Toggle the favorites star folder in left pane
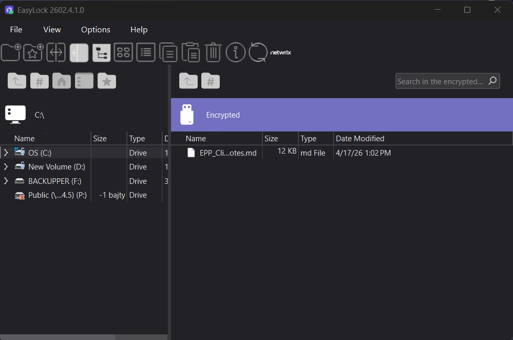The image size is (513, 340). (106, 81)
